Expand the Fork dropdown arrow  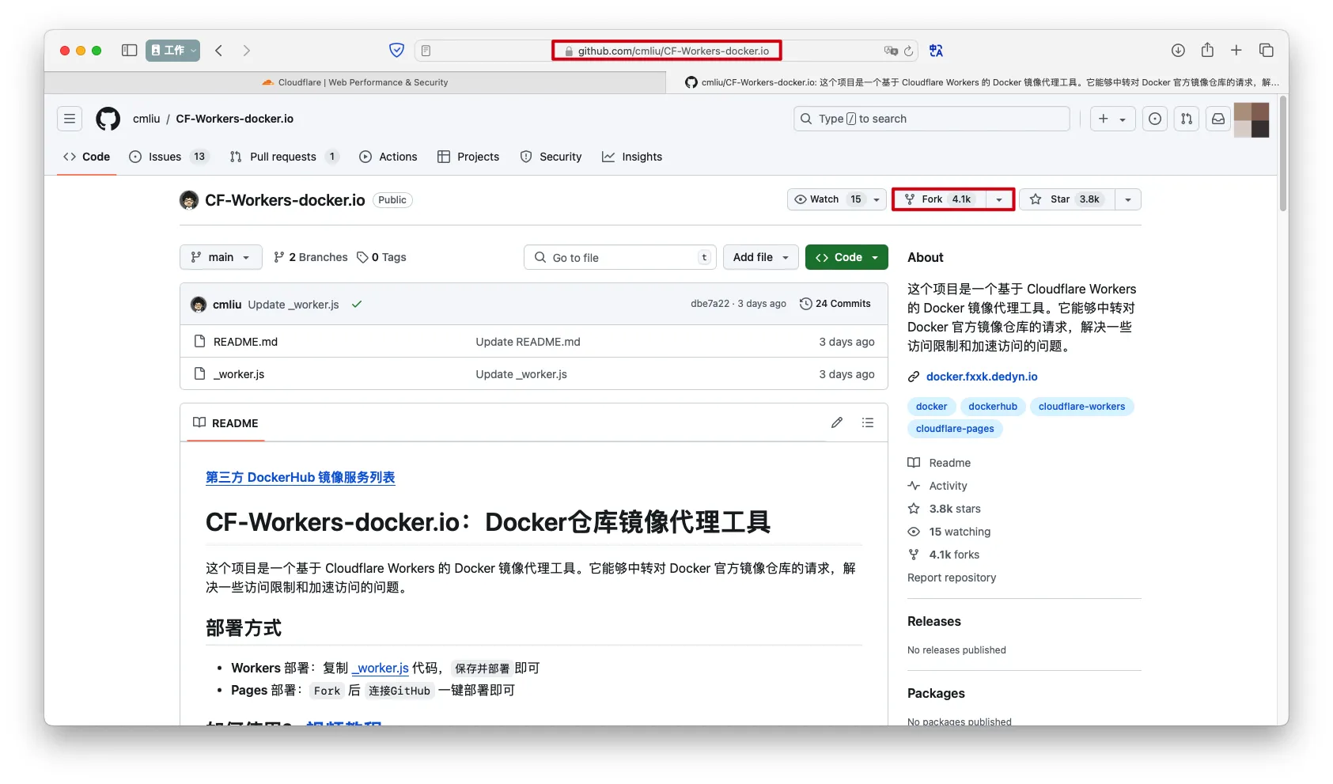(1000, 199)
